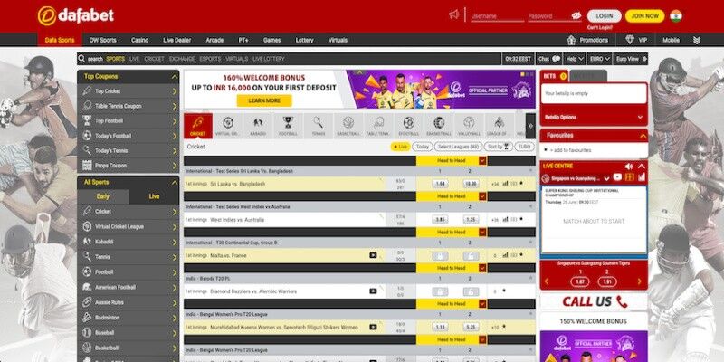Open the eFootball icon tab
Viewport: 724px width, 362px height.
coord(409,126)
